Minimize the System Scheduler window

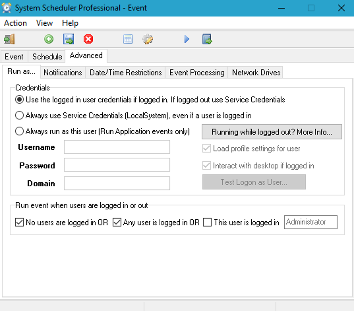(281, 8)
